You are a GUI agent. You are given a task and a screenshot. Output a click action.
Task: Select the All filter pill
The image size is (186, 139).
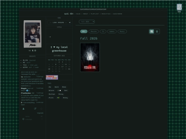84,32
